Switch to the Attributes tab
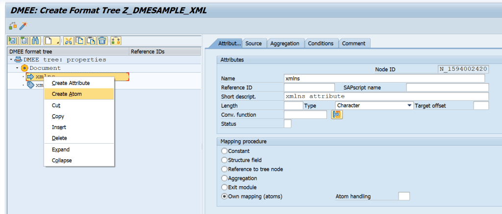 228,43
